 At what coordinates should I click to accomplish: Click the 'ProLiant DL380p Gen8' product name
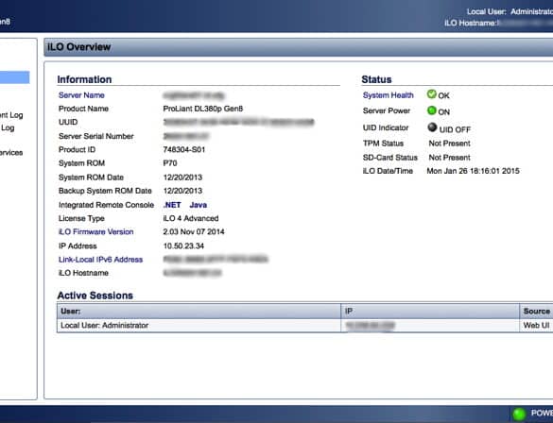click(x=203, y=109)
